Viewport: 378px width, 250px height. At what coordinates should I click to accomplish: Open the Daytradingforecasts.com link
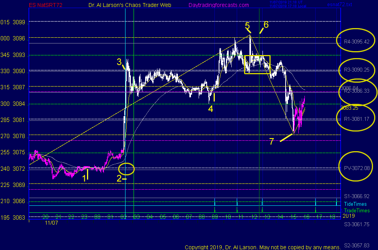click(x=219, y=5)
